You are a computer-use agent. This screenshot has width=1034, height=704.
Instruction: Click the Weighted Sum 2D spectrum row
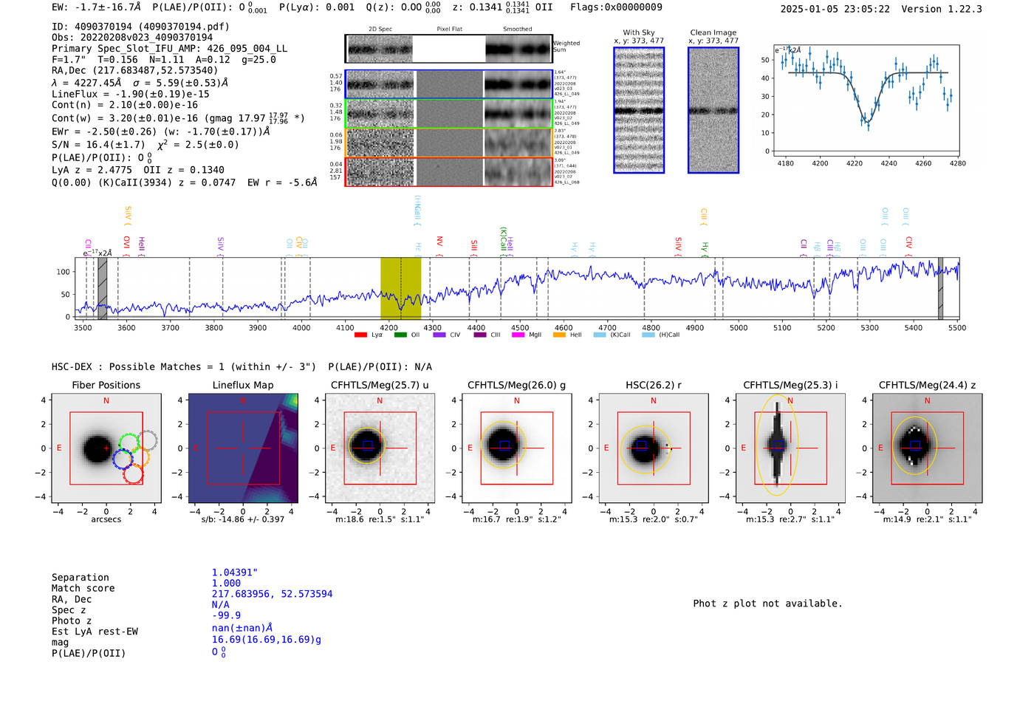point(448,49)
